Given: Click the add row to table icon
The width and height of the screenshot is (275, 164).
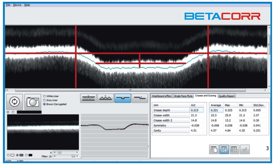Looking at the screenshot, I should [x=224, y=150].
